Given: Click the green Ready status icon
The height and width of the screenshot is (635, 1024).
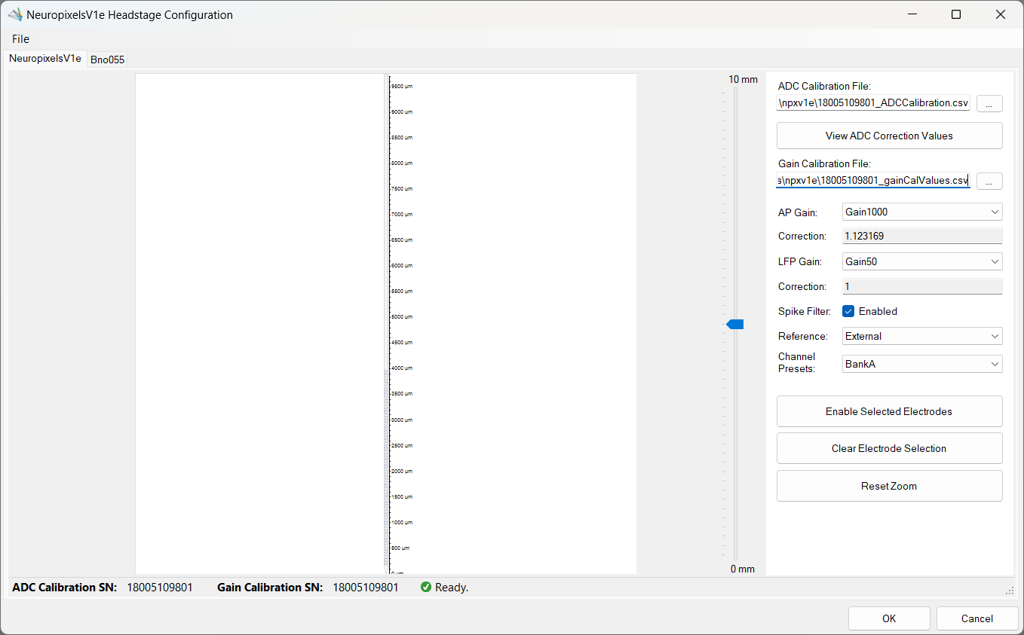Looking at the screenshot, I should tap(426, 587).
